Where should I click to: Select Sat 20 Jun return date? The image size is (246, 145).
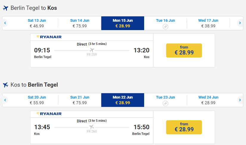pos(37,100)
